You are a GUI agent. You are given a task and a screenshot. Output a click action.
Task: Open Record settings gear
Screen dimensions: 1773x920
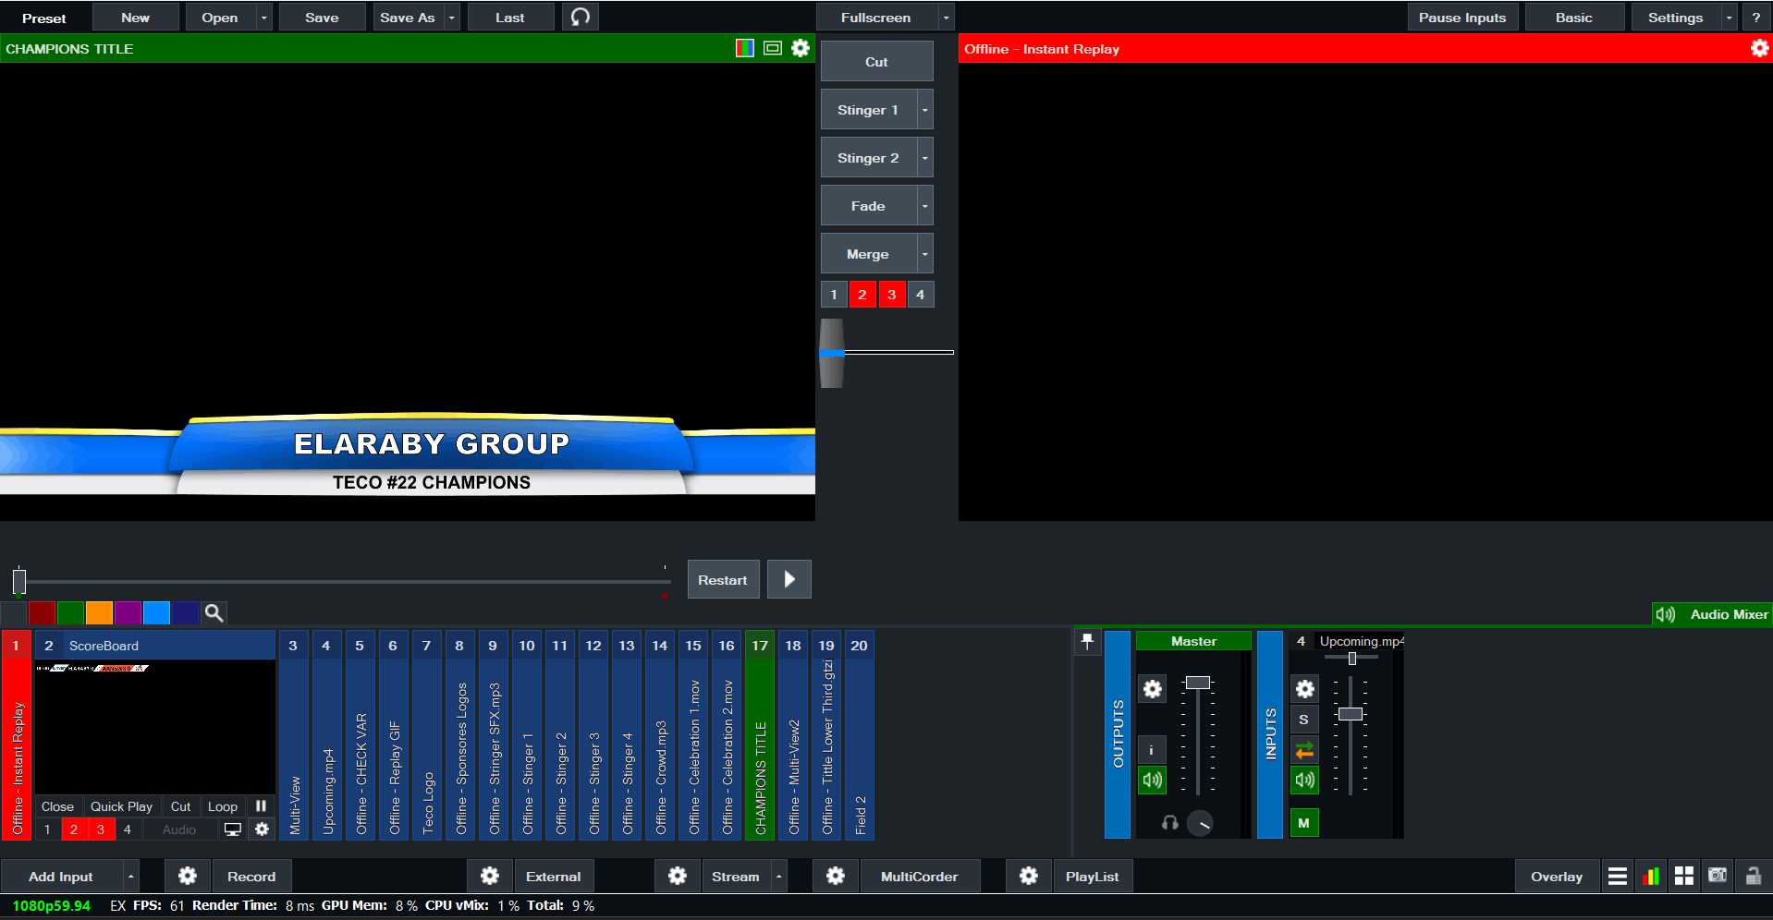point(188,876)
